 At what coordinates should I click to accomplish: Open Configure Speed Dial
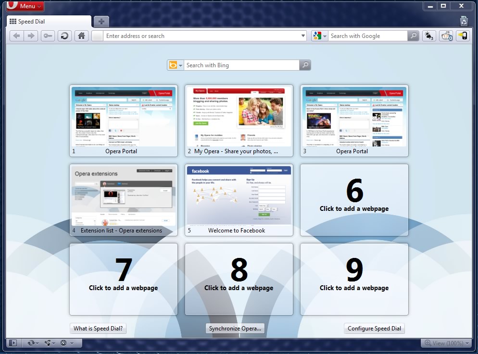[x=374, y=329]
